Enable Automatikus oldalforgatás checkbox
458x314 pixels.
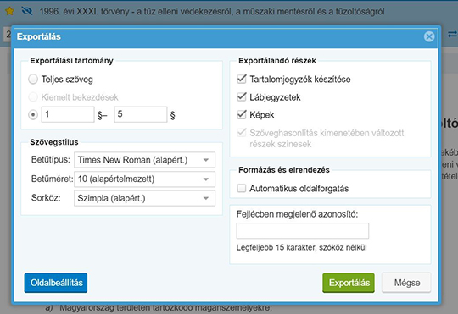(x=242, y=189)
